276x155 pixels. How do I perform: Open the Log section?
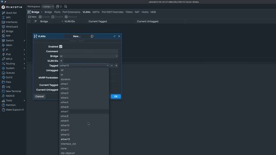coord(8,87)
